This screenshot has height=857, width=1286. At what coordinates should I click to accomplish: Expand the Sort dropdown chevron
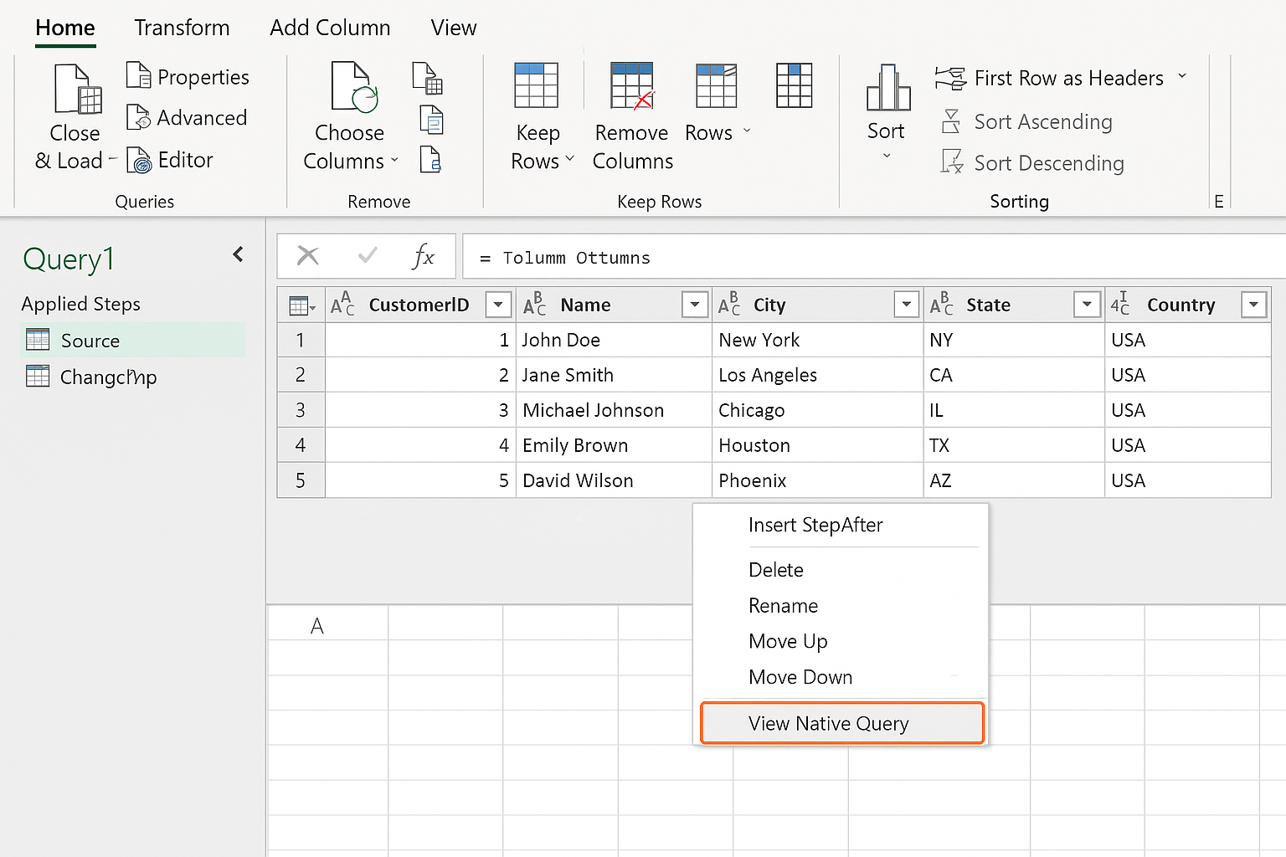pos(887,156)
